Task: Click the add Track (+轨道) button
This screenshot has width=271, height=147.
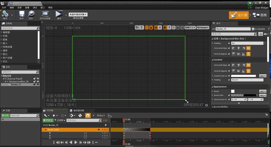Action: tap(48, 120)
